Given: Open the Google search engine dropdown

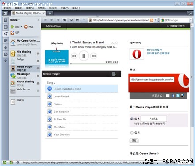Looking at the screenshot, I should point(191,20).
